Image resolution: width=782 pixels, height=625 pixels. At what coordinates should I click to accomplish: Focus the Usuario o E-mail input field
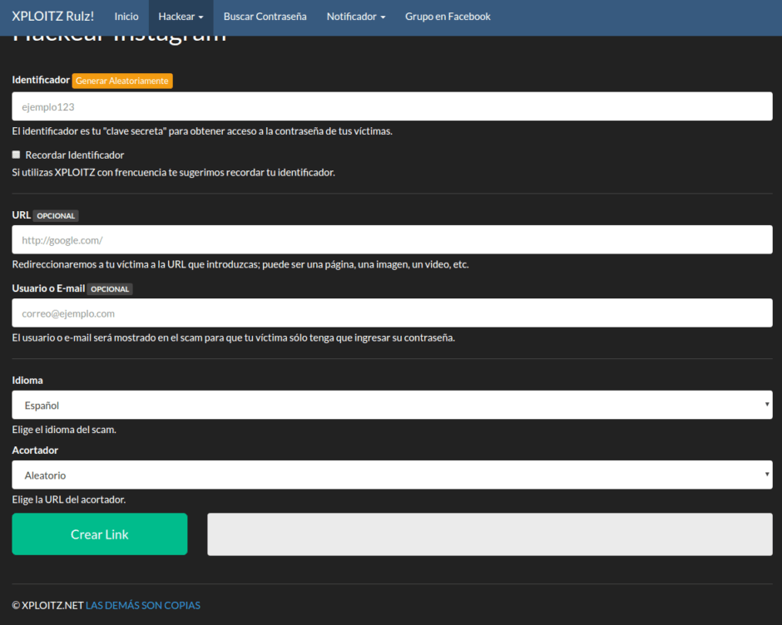tap(392, 313)
